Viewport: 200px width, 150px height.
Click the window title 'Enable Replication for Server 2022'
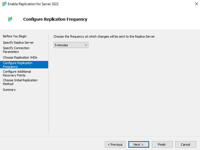point(33,4)
